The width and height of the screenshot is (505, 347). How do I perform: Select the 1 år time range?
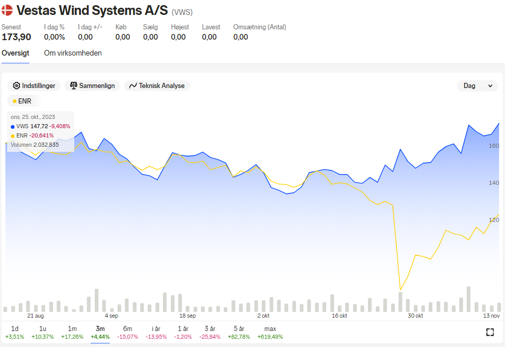183,333
